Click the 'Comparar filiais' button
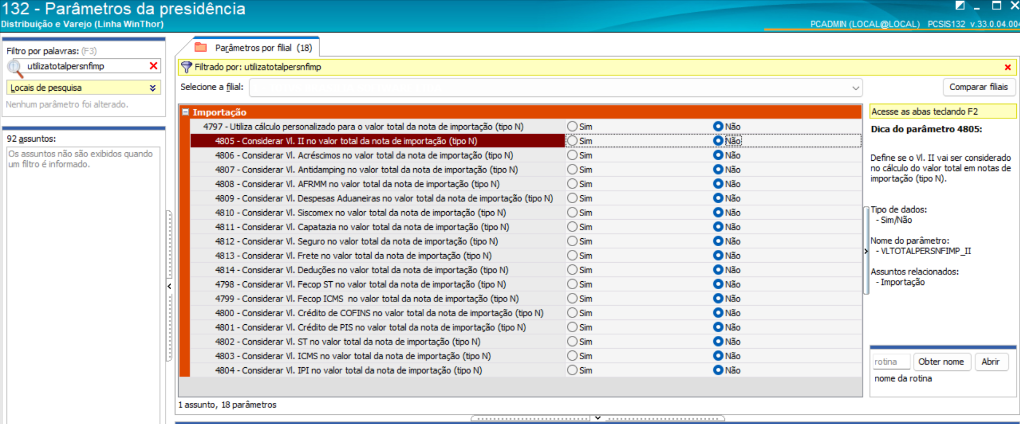Viewport: 1020px width, 424px height. [x=979, y=87]
